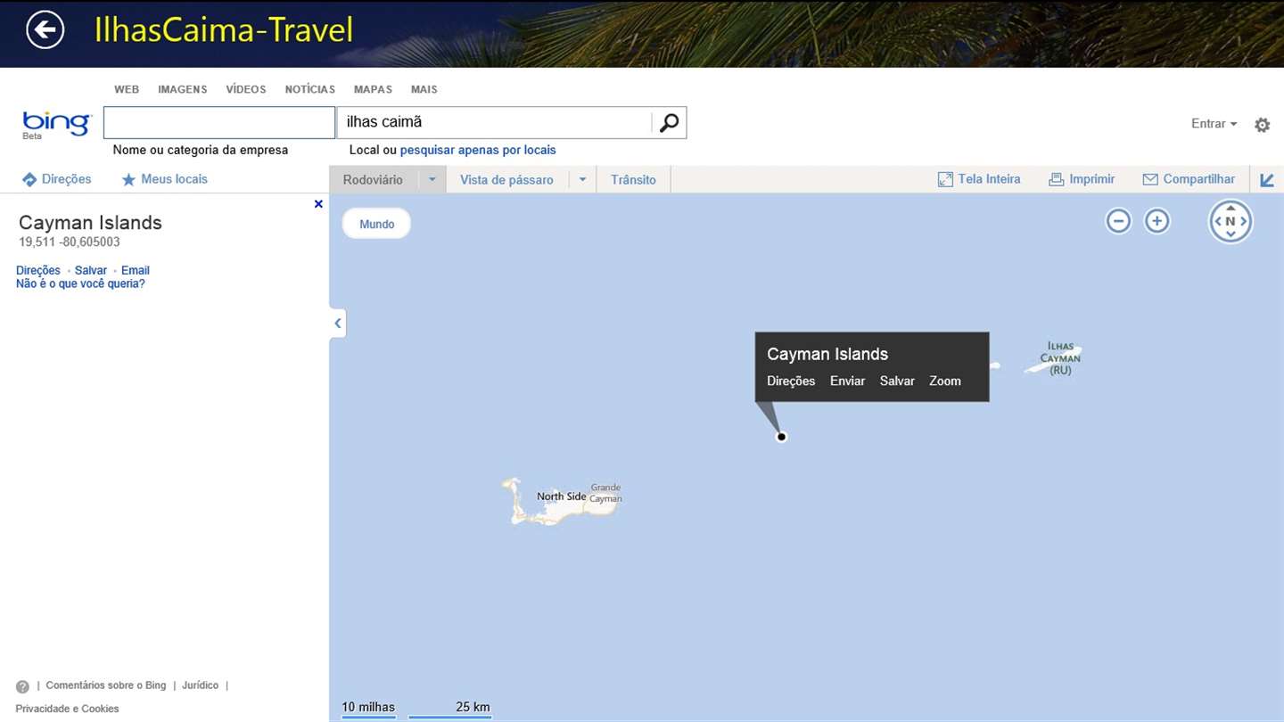
Task: Open Direções from the left toolbar
Action: tap(57, 179)
